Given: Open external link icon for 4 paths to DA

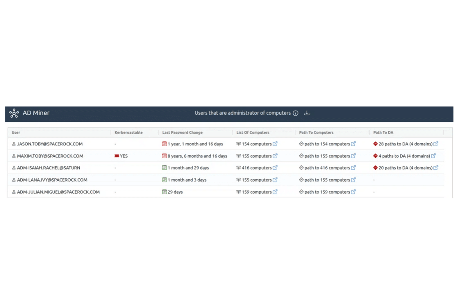Looking at the screenshot, I should (x=433, y=156).
